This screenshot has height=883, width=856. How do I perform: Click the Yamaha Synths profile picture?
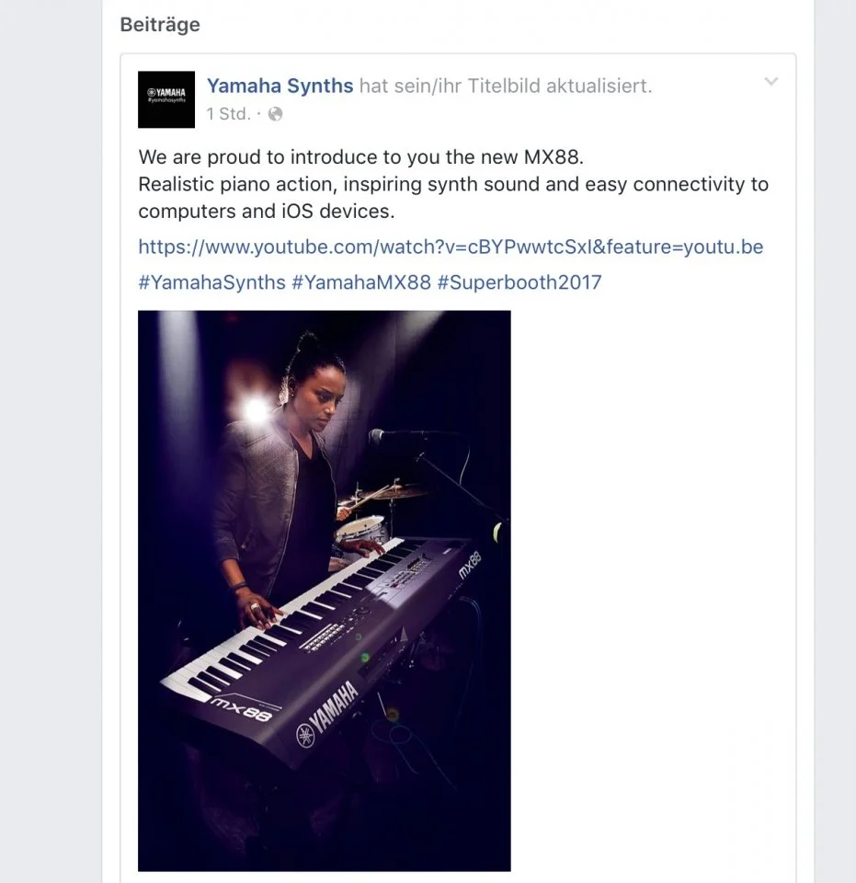pyautogui.click(x=166, y=99)
